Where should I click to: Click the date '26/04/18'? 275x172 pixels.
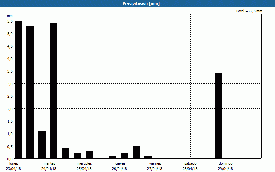[120, 169]
